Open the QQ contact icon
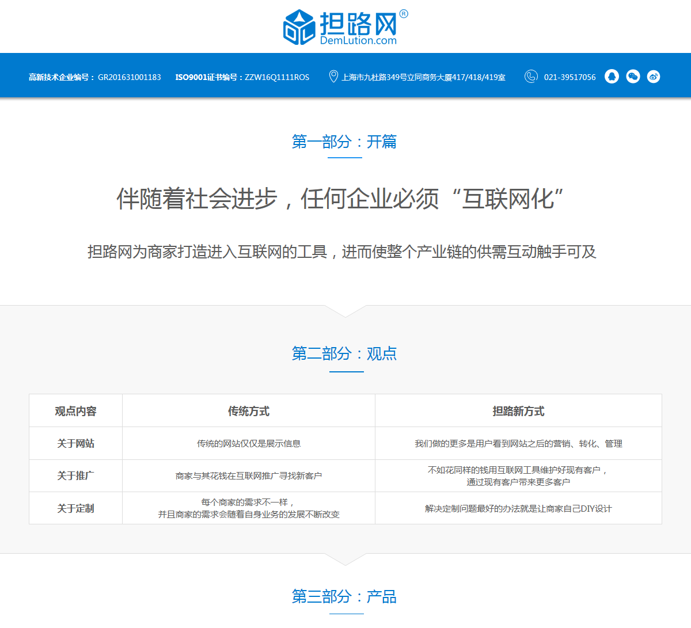The width and height of the screenshot is (691, 628). coord(612,77)
